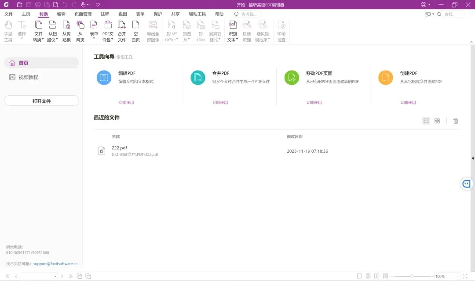Expand the right side panel arrow
The height and width of the screenshot is (281, 475).
(472, 158)
